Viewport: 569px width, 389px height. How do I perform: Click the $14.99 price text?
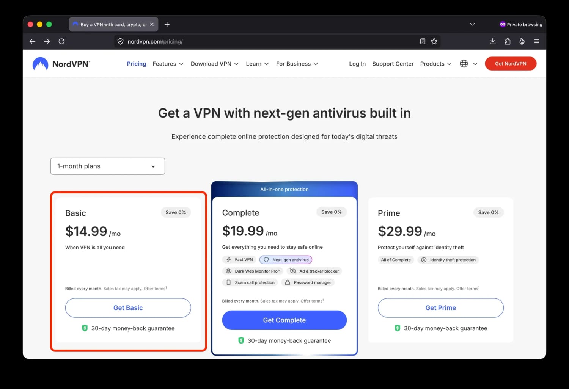(86, 231)
